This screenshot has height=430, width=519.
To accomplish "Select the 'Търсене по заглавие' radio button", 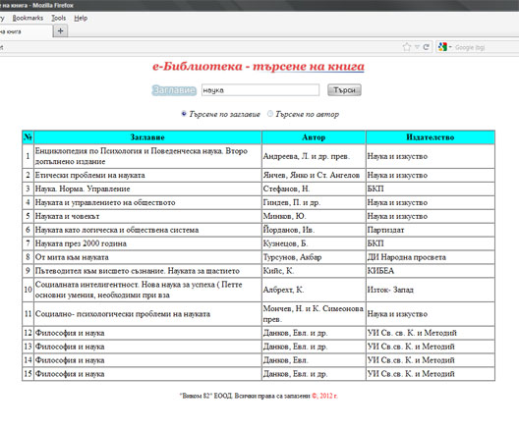I will [184, 114].
